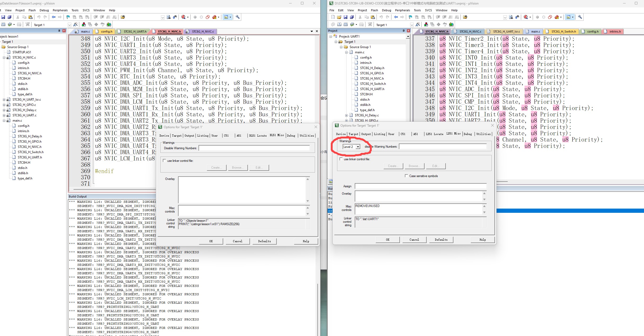Click the Insert bookmark flag icon in right toolbar

410,17
